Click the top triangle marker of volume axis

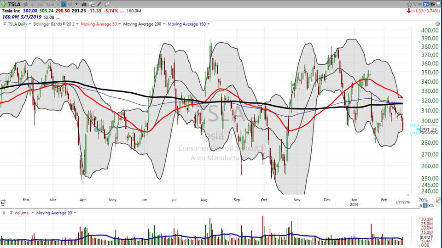coord(419,218)
